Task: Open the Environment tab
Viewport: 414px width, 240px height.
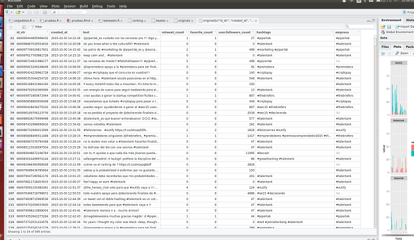Action: pos(391,20)
